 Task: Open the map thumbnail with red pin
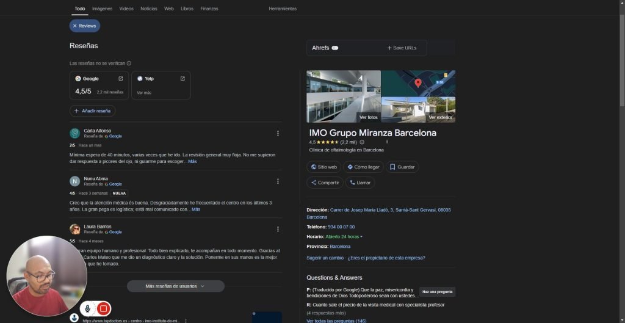click(418, 83)
